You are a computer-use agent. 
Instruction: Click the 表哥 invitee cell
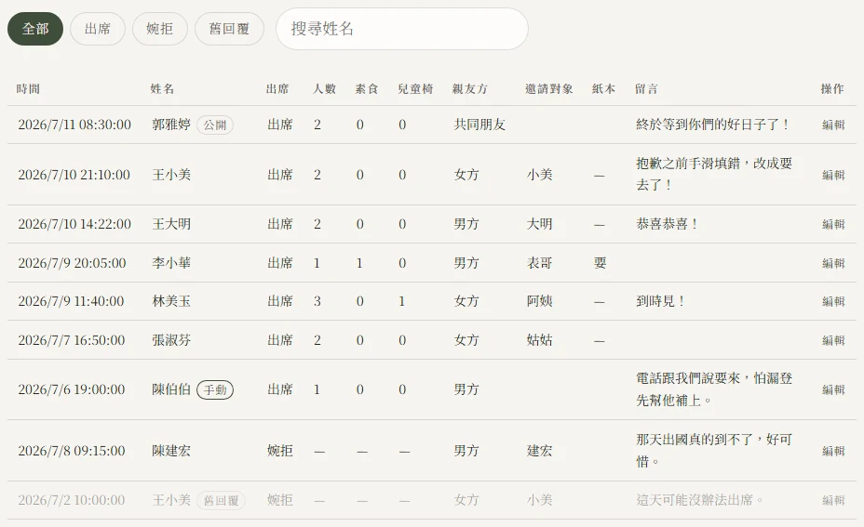[539, 264]
